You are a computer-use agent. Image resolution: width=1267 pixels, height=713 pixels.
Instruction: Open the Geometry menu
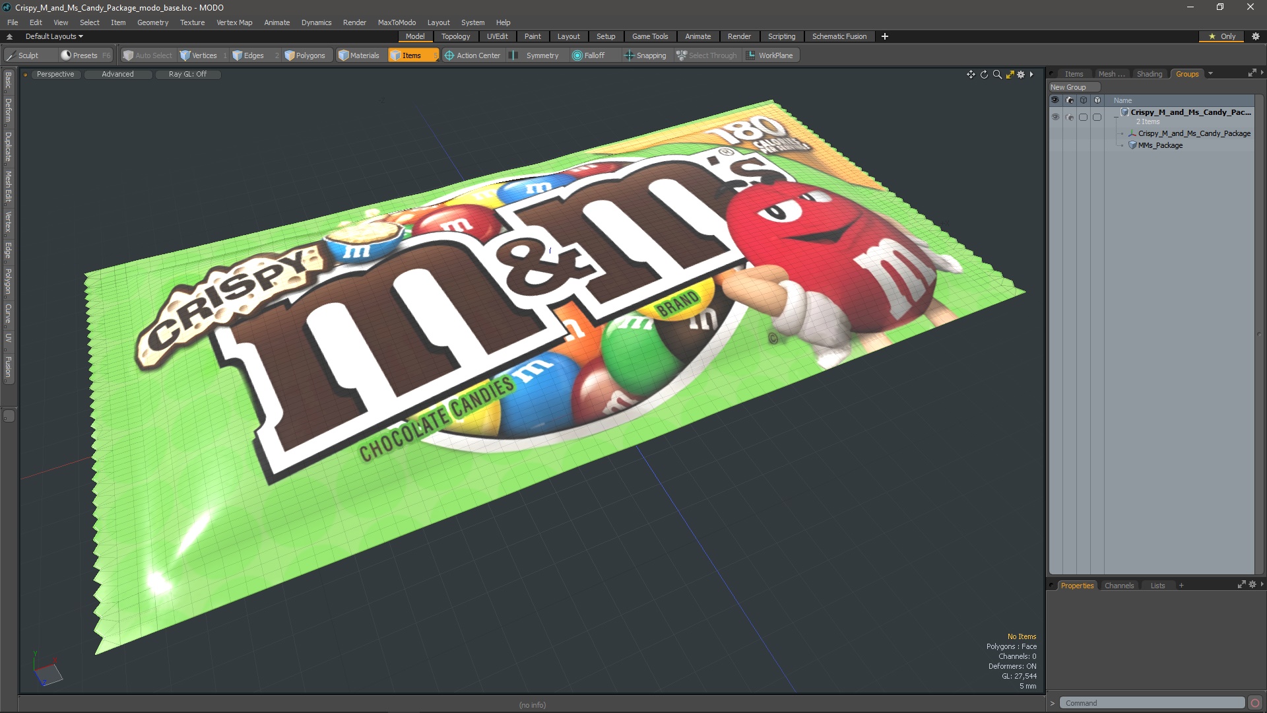(x=152, y=22)
